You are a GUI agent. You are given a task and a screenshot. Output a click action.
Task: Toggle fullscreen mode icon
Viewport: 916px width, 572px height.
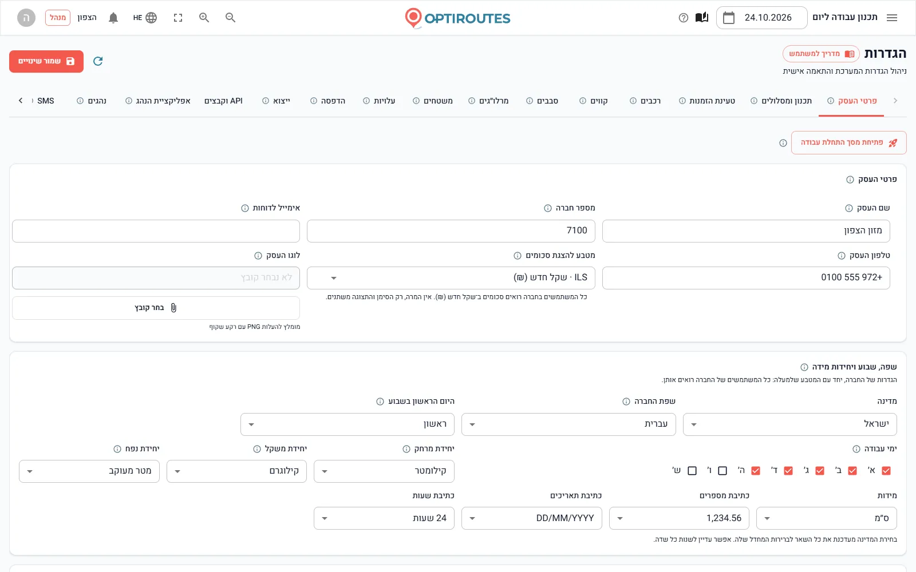coord(178,18)
